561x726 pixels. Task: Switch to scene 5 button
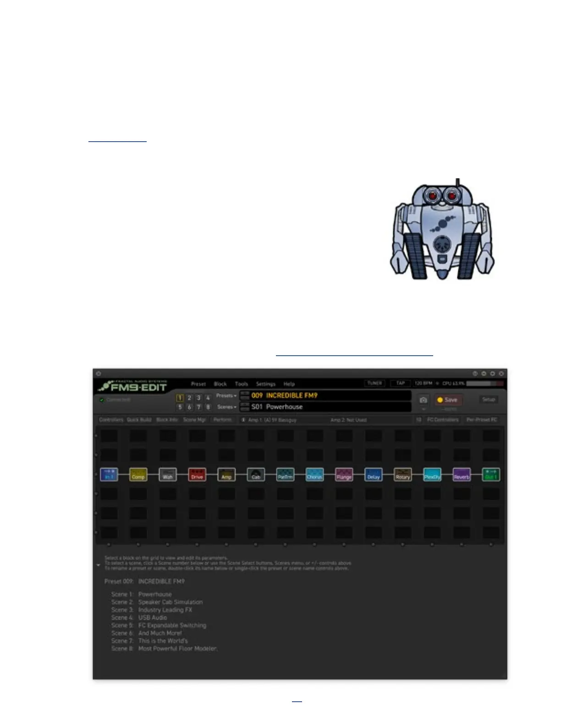[180, 407]
